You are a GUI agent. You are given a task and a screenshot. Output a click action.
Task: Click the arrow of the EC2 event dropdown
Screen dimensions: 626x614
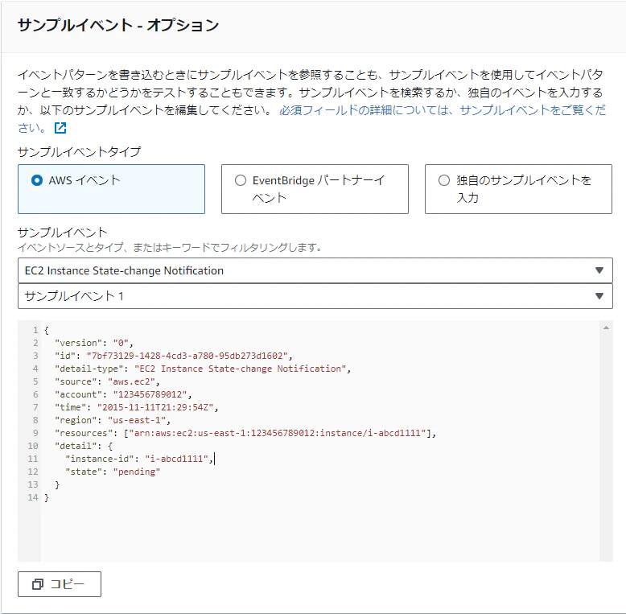[x=599, y=270]
